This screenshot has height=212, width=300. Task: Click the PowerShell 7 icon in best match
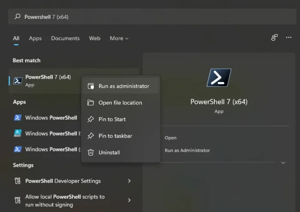pos(18,81)
